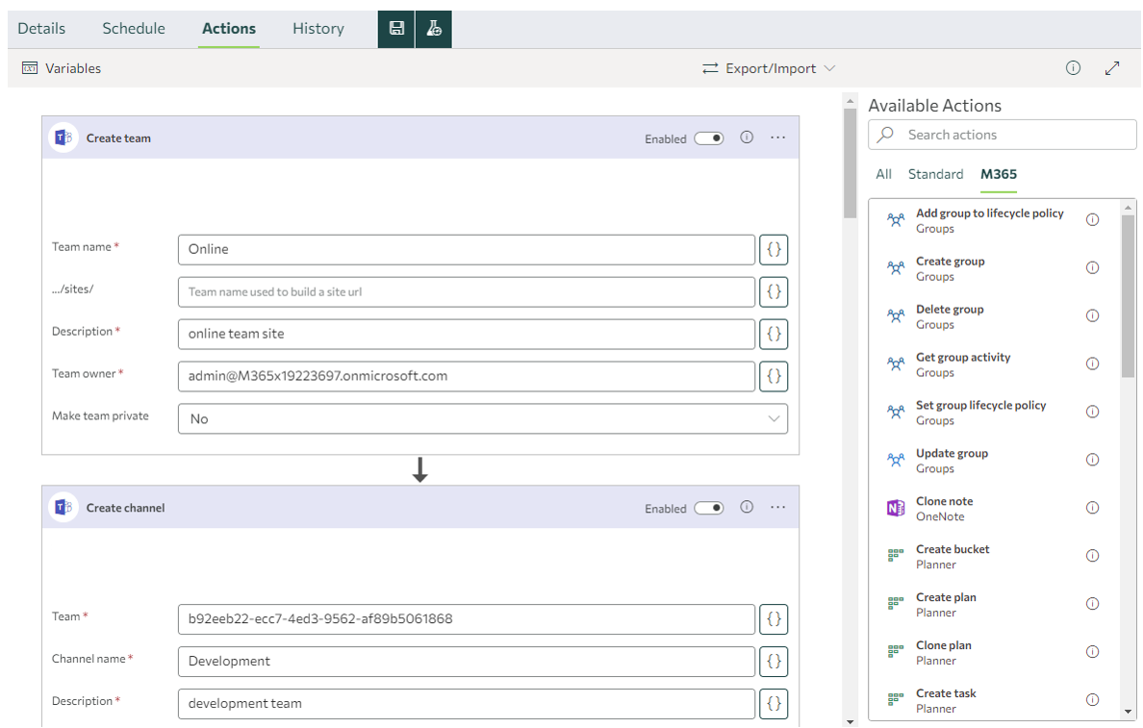
Task: Open the Variables icon
Action: click(30, 67)
